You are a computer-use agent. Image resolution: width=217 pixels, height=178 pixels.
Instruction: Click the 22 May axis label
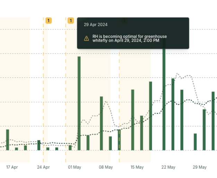pyautogui.click(x=168, y=167)
